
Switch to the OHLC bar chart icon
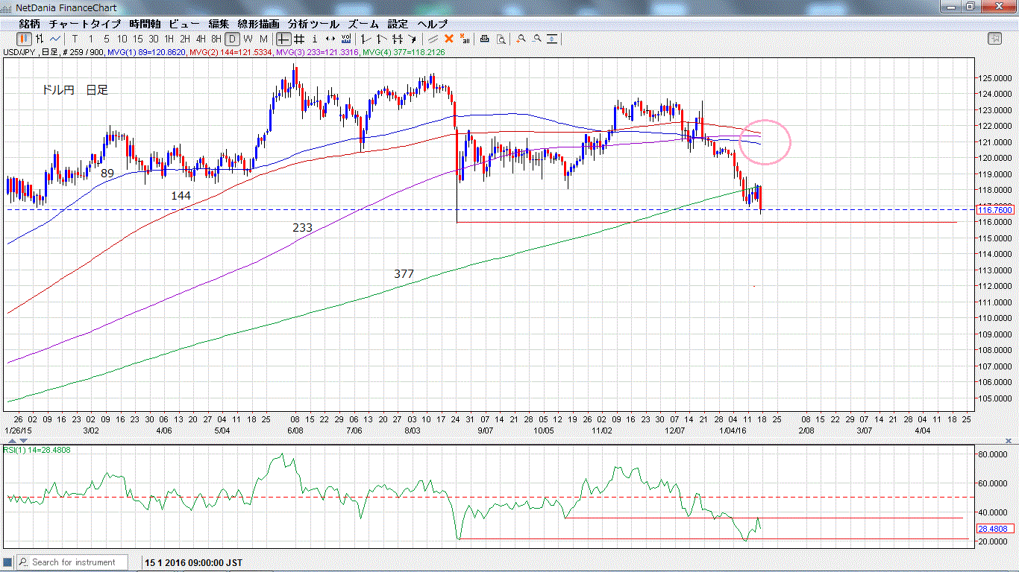[40, 39]
